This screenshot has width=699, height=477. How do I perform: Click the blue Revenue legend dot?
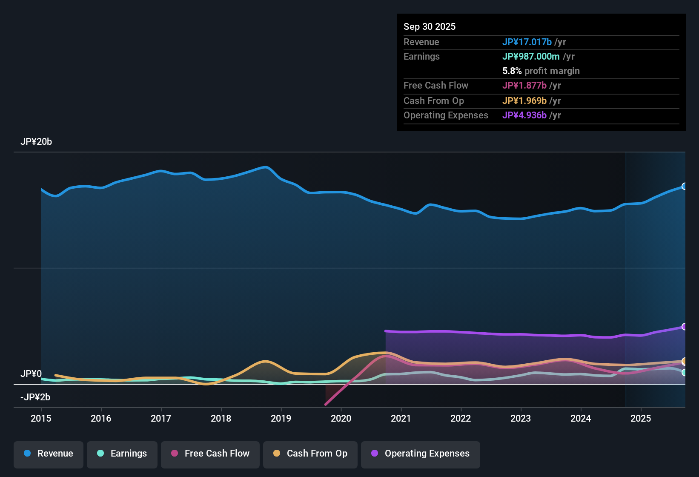click(27, 454)
